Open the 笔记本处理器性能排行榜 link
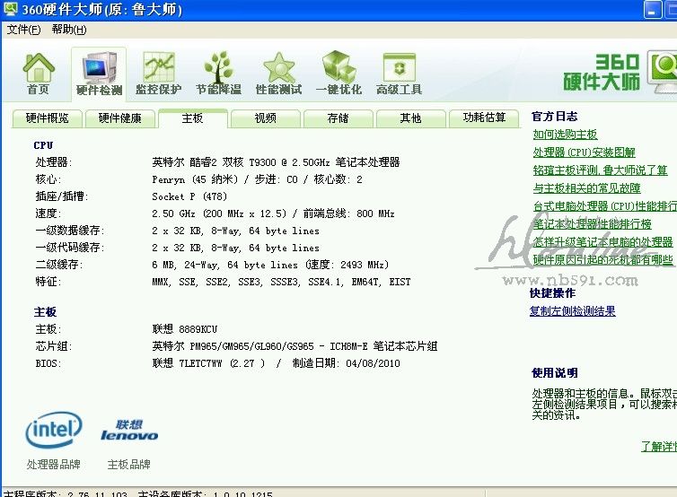 592,224
